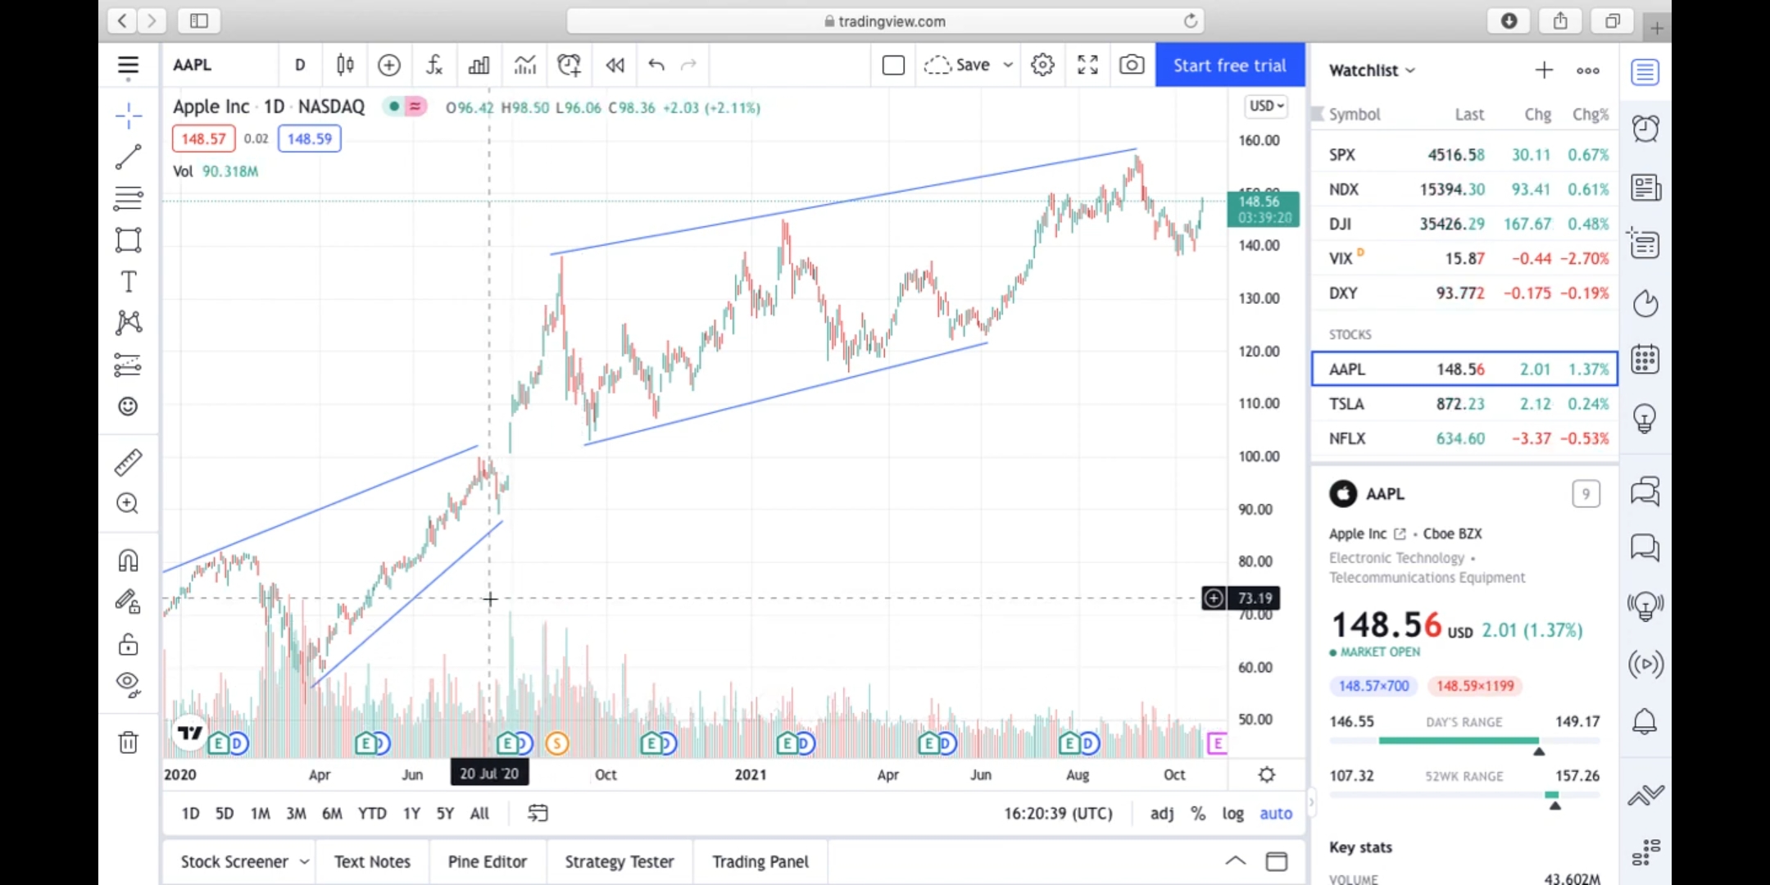Open the Text Notes tab

pos(372,862)
